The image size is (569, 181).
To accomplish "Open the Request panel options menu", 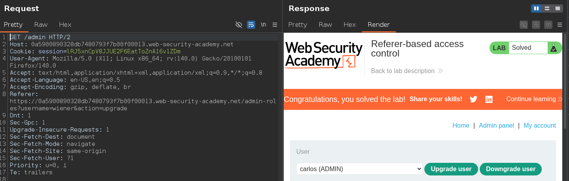I will click(275, 25).
